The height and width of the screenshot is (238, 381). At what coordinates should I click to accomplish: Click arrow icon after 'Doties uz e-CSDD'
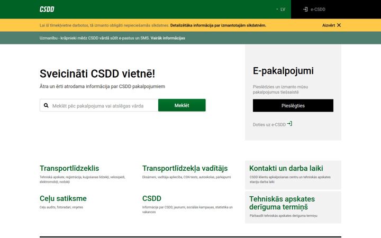(x=289, y=124)
